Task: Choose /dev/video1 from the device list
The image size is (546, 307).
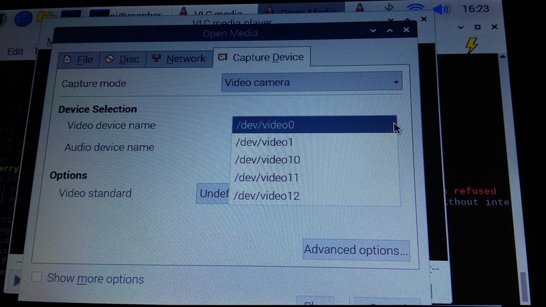Action: tap(314, 142)
